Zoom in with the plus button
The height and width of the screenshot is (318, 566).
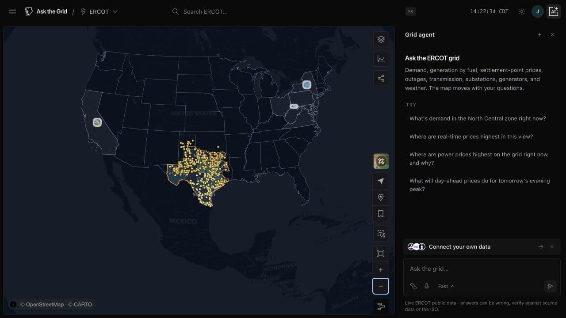point(381,270)
